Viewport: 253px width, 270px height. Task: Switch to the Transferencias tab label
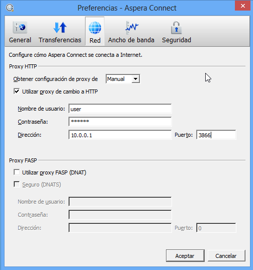(60, 40)
